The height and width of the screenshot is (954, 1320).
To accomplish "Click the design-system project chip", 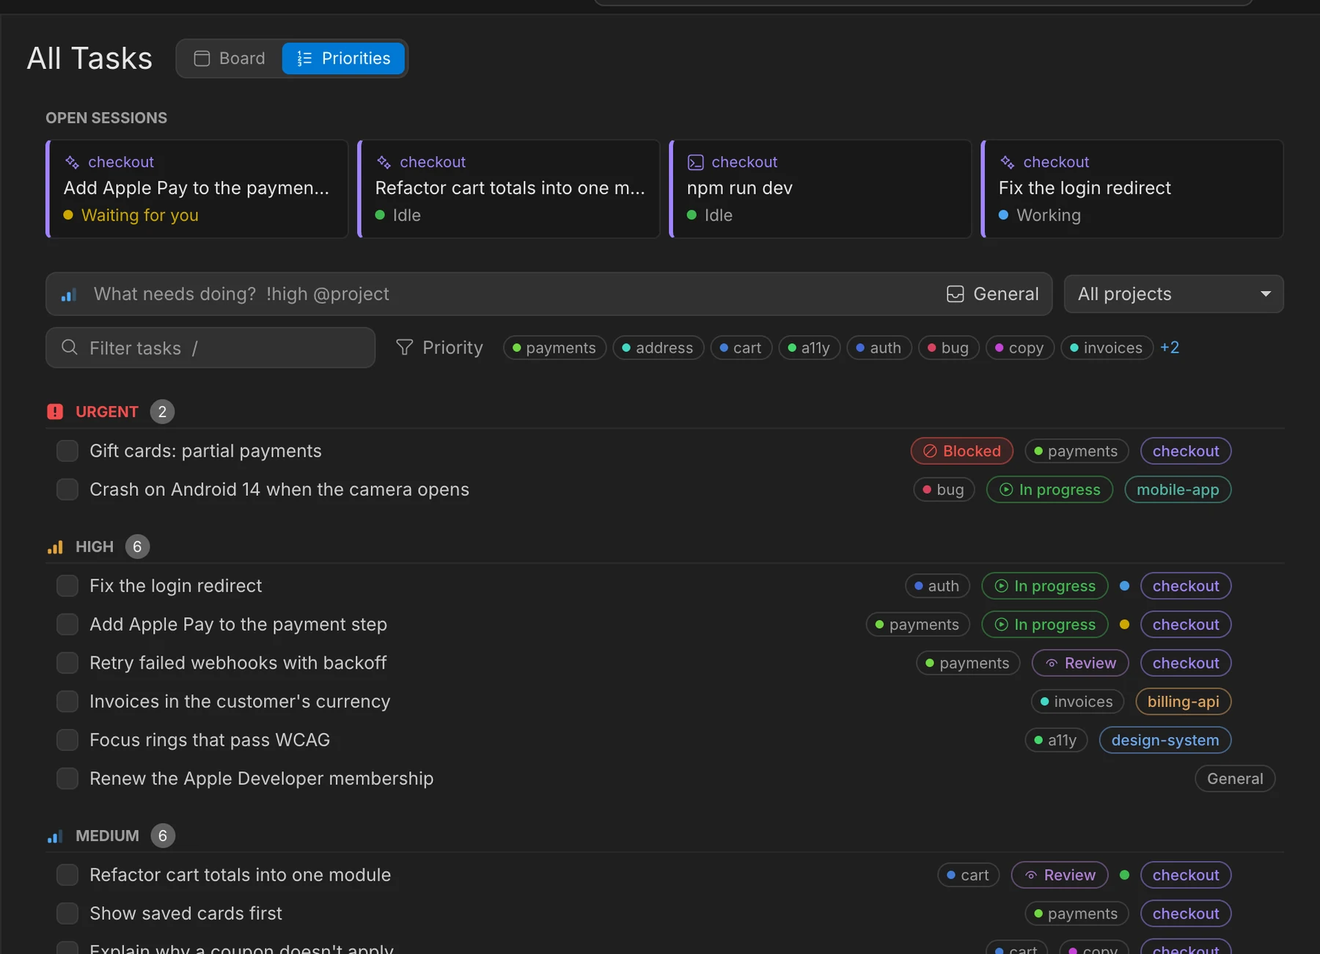I will [x=1165, y=740].
